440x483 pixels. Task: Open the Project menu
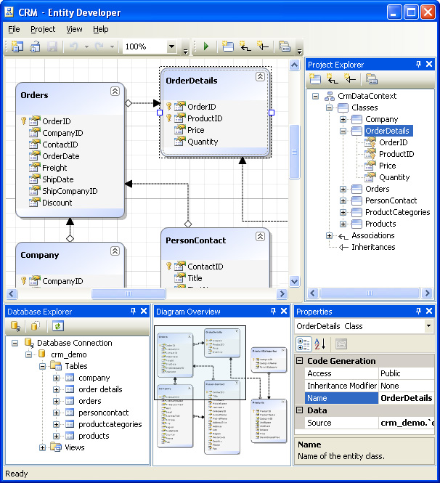(x=43, y=29)
